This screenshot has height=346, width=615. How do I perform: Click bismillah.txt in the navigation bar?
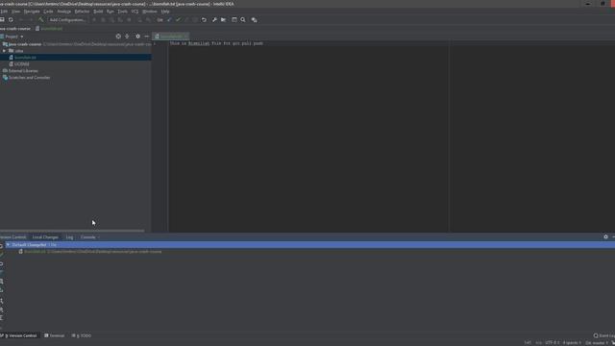pyautogui.click(x=49, y=29)
